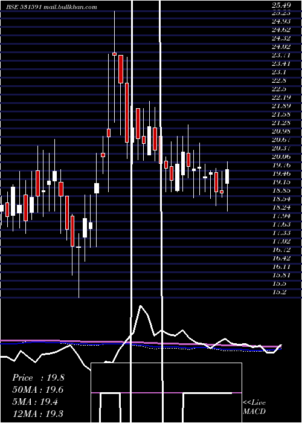Select the 16.72 axis label
This screenshot has height=423, width=302.
[x=281, y=250]
